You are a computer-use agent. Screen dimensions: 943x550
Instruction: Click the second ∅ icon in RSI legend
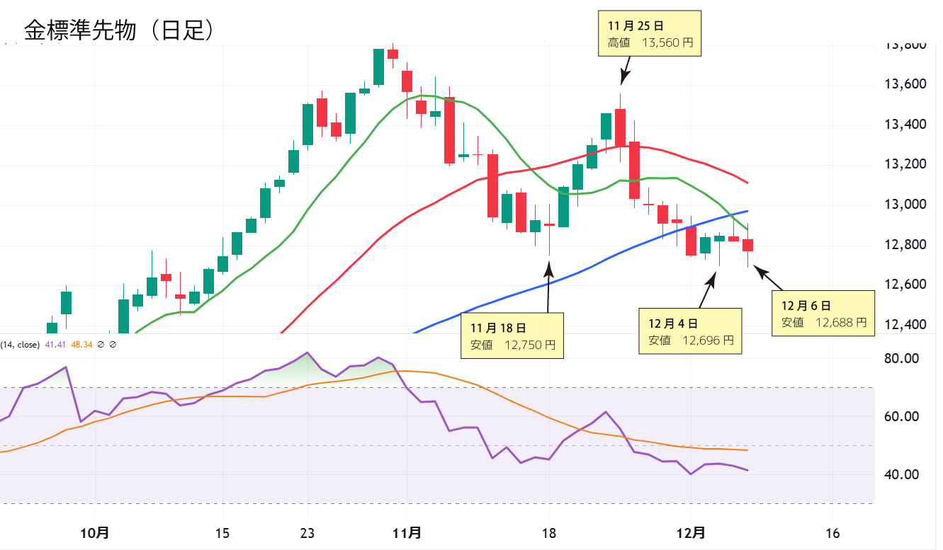(113, 345)
